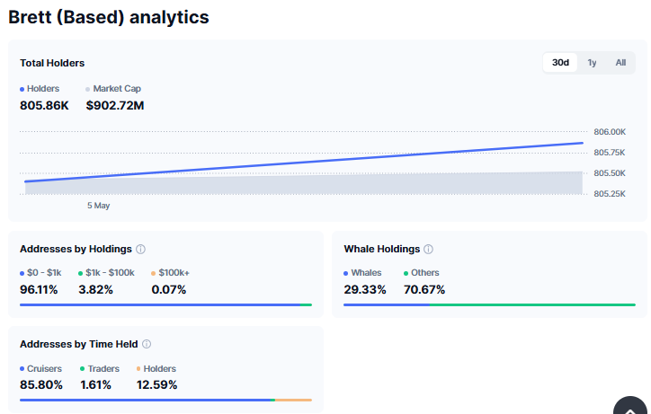
Task: Click the 805.50K axis label
Action: [x=610, y=173]
